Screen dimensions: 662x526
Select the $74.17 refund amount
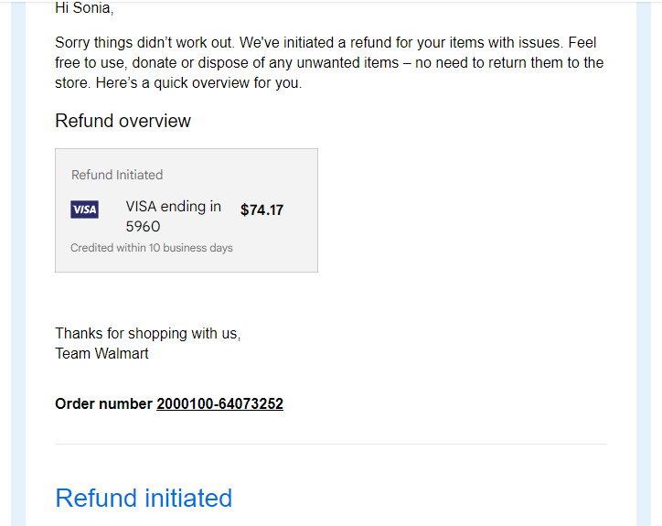pos(262,210)
